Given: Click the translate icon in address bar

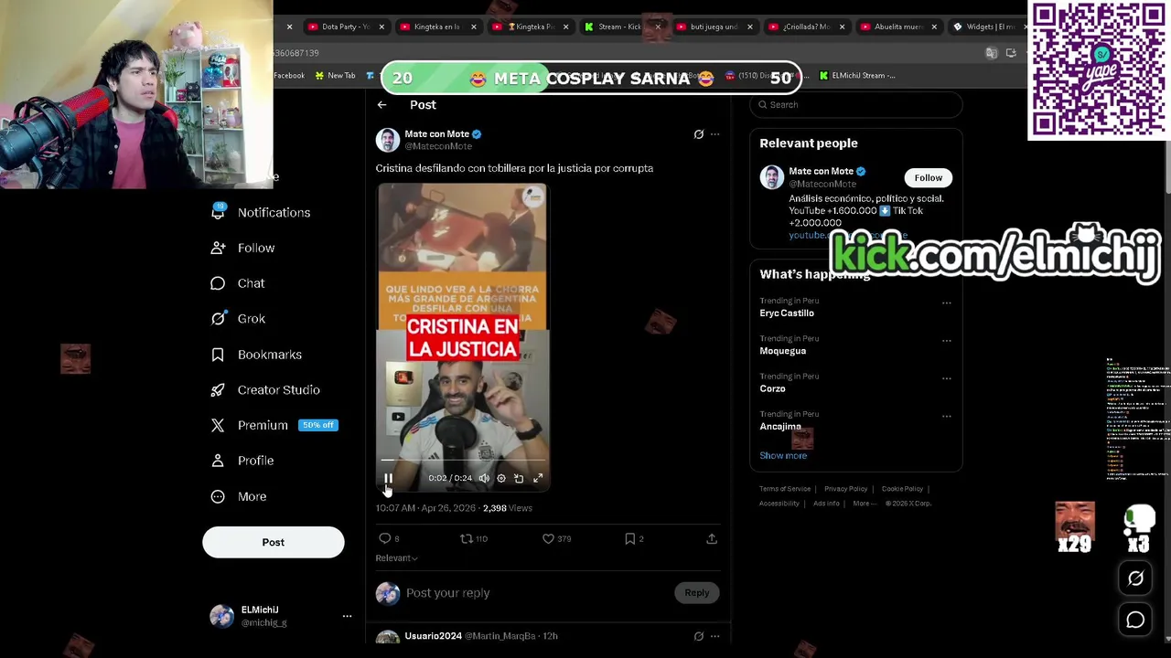Looking at the screenshot, I should coord(991,53).
